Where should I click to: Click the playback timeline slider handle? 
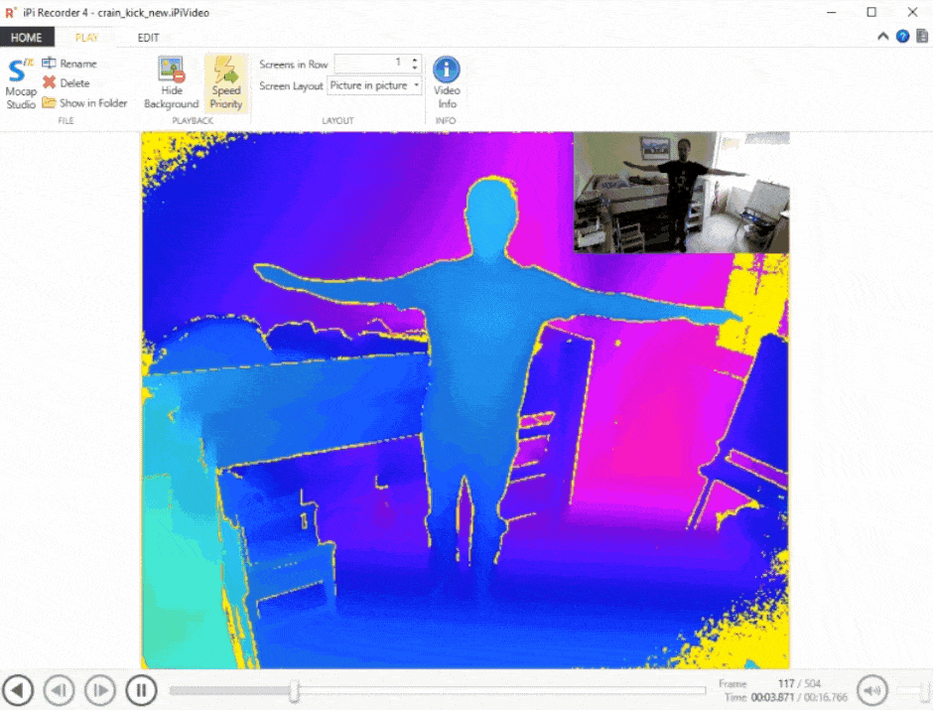pos(294,691)
